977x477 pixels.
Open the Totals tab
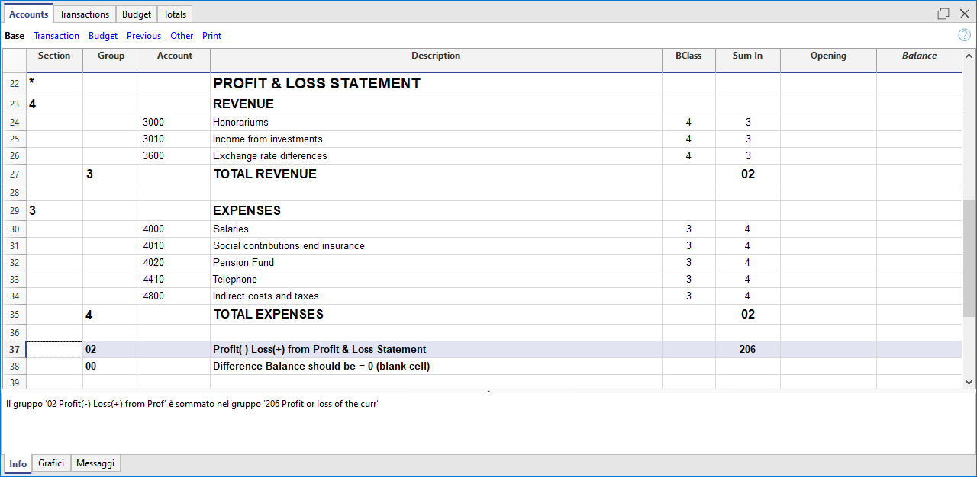point(175,14)
